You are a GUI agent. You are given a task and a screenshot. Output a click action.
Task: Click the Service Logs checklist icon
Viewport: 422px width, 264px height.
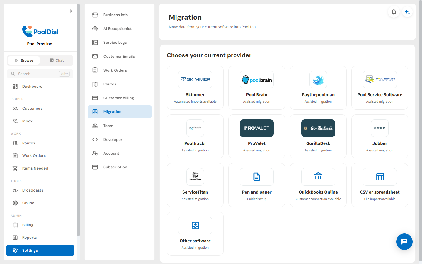click(95, 43)
